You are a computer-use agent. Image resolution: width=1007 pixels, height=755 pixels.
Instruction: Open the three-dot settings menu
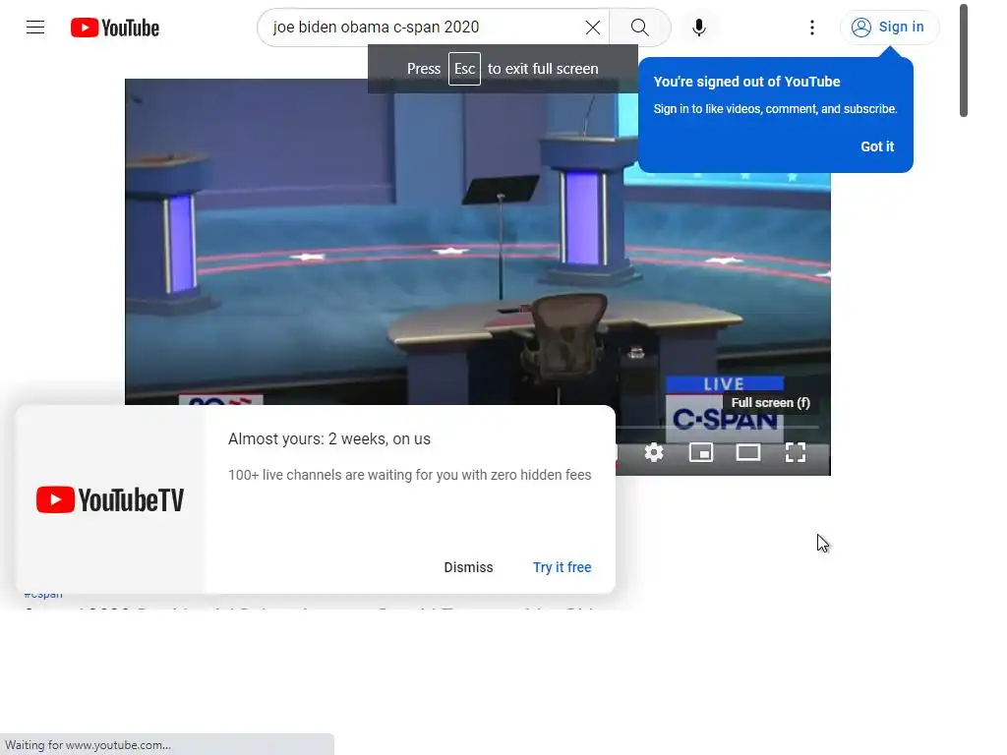pos(811,28)
